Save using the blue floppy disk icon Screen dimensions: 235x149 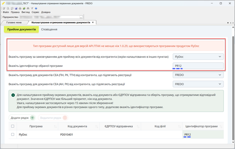(16, 8)
